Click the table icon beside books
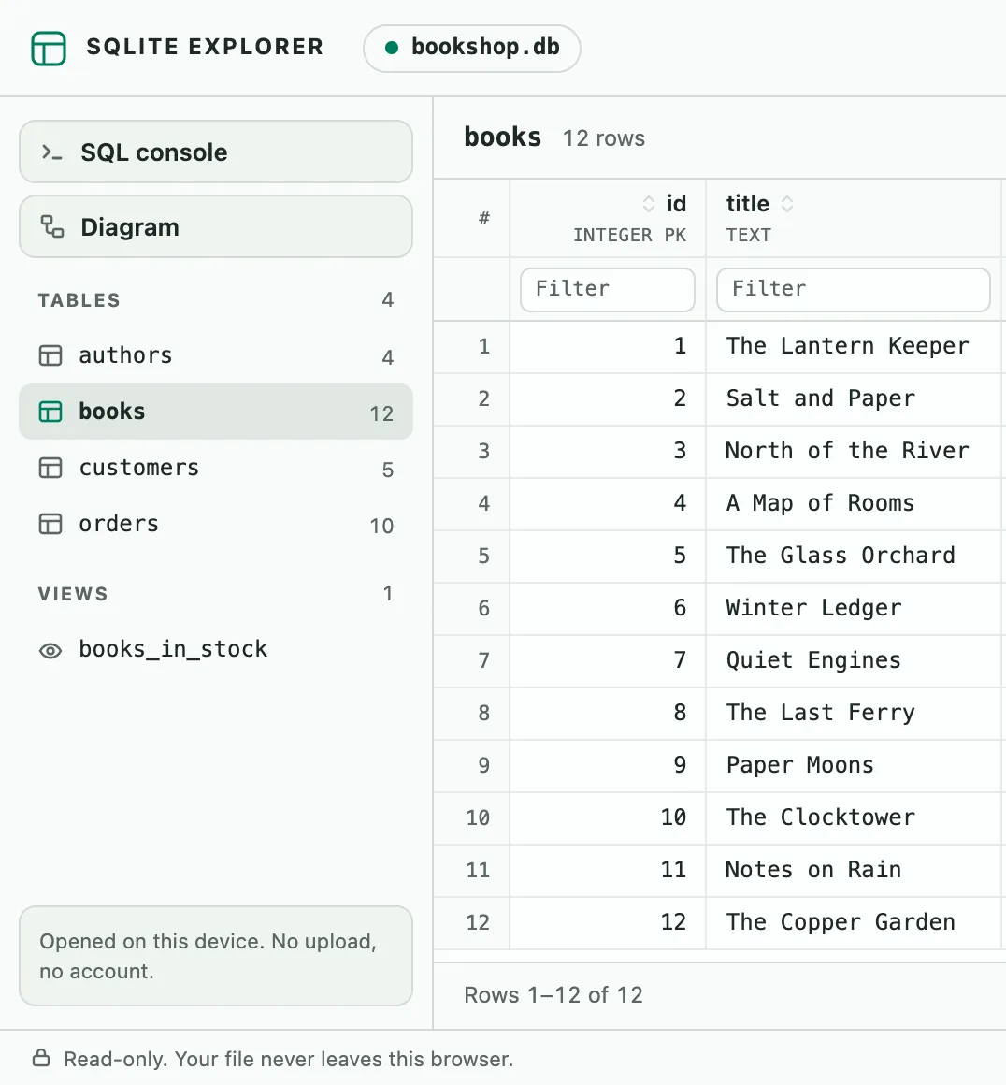The height and width of the screenshot is (1085, 1006). click(x=50, y=412)
